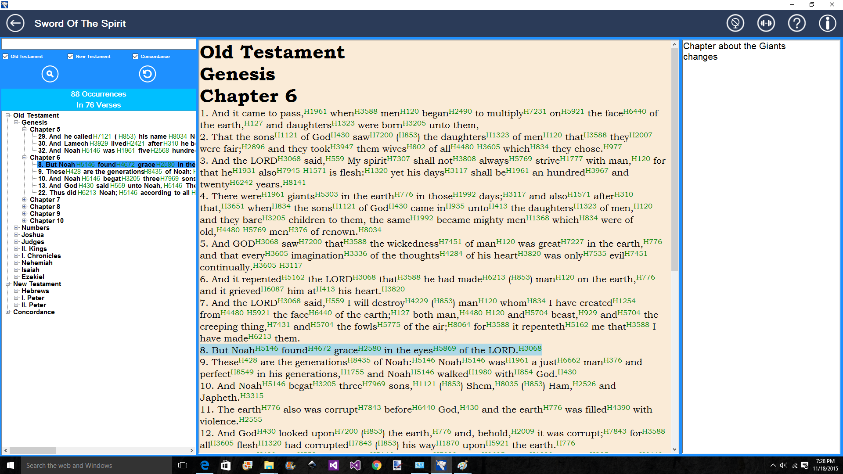The width and height of the screenshot is (843, 474).
Task: Click Strong's number H5303 after giants
Action: point(326,194)
